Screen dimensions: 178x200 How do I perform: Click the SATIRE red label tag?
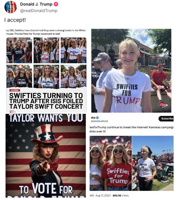pos(14,90)
